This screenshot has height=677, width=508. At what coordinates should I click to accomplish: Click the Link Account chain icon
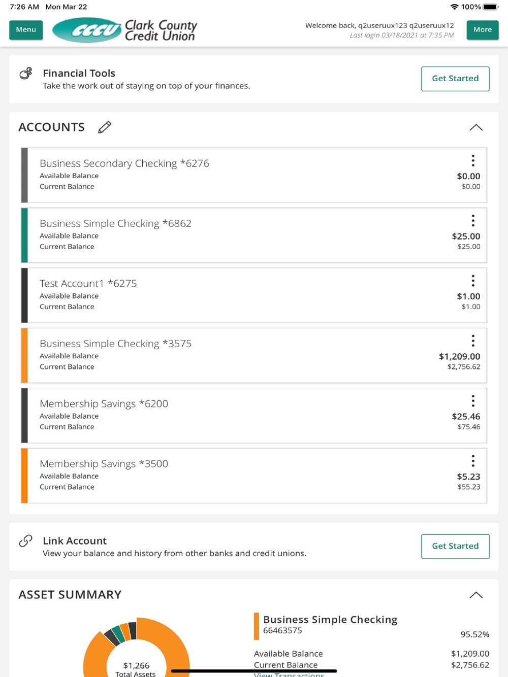pyautogui.click(x=26, y=541)
